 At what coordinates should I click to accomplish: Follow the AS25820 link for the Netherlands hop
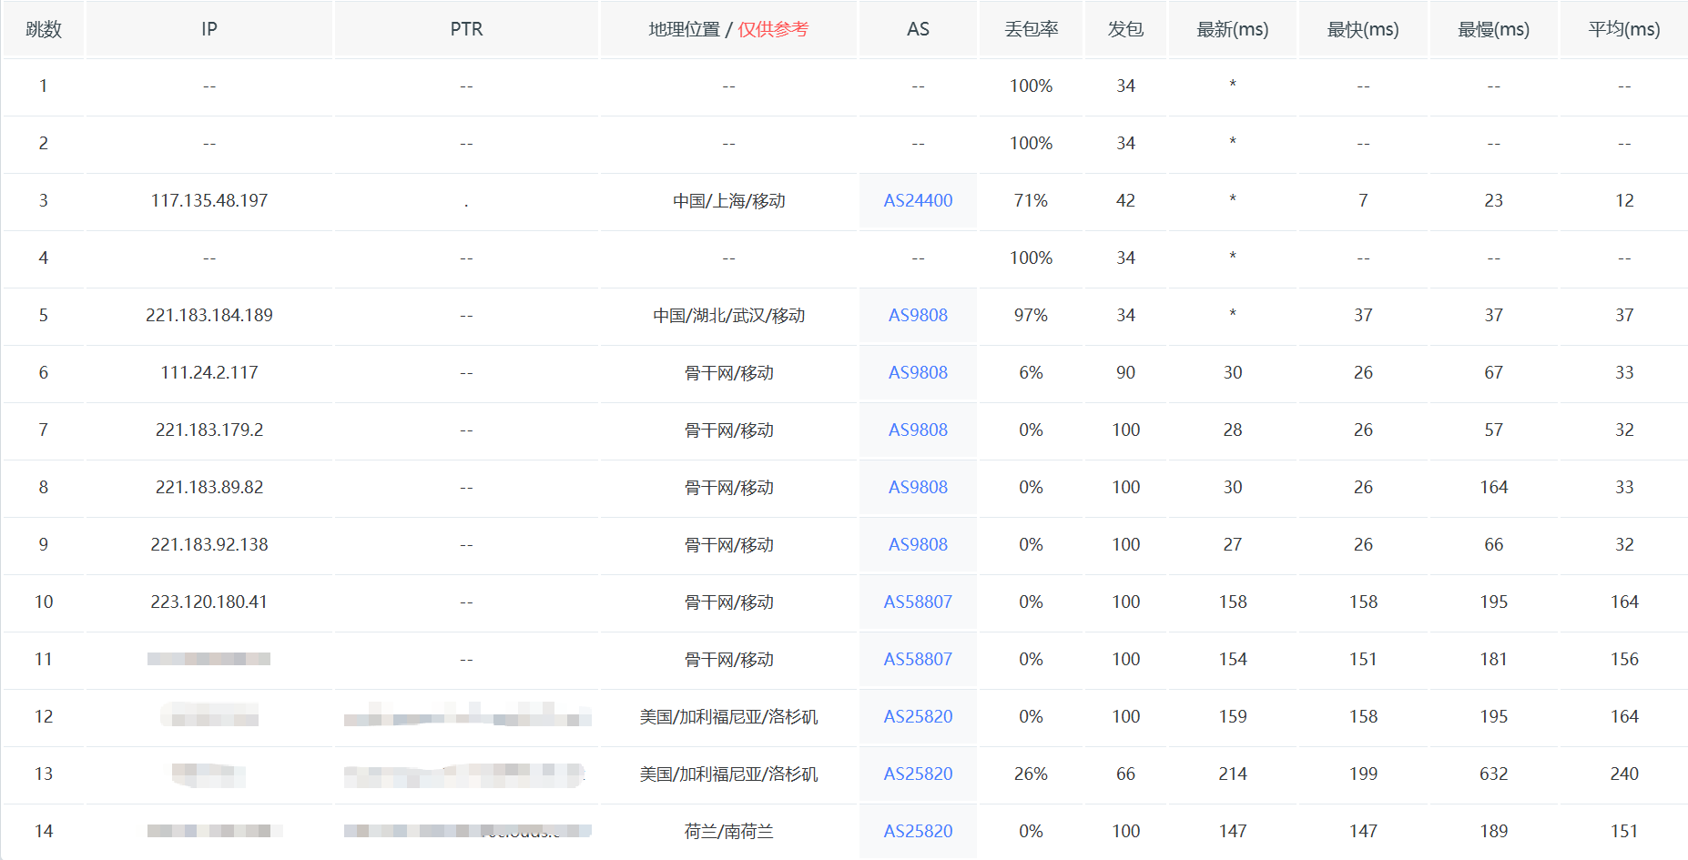pyautogui.click(x=918, y=831)
